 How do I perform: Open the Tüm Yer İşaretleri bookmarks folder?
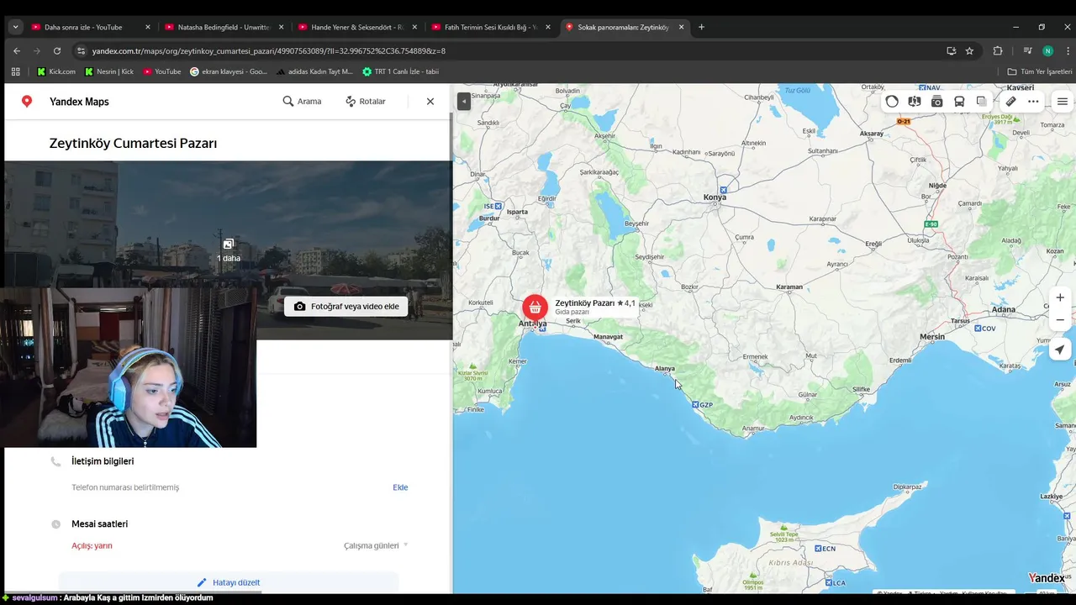[x=1040, y=71]
